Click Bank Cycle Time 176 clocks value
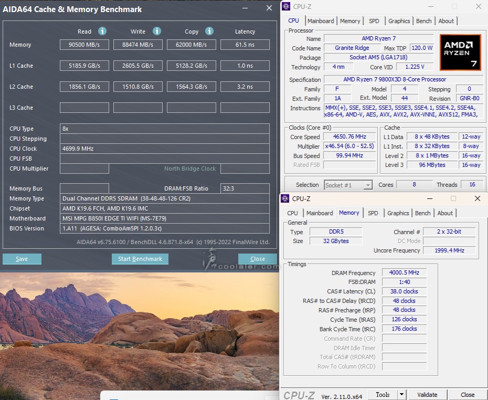Viewport: 488px width, 400px height. click(404, 329)
